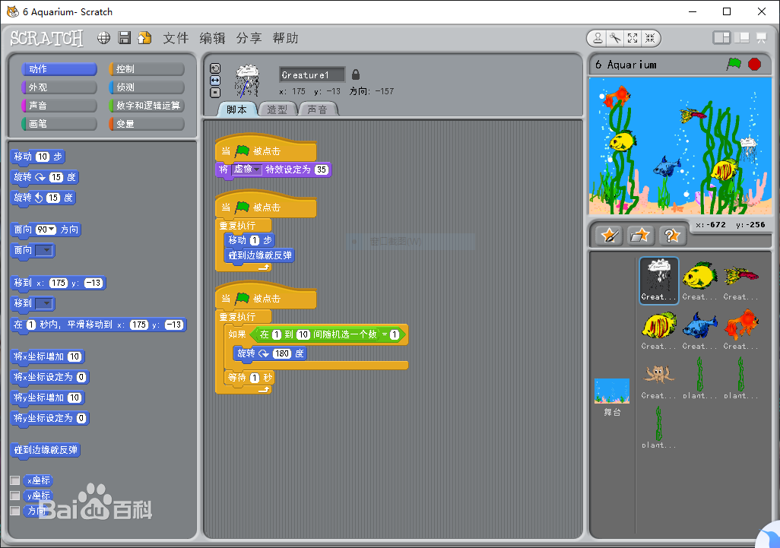Click the share project icon
Image resolution: width=780 pixels, height=548 pixels.
(144, 38)
